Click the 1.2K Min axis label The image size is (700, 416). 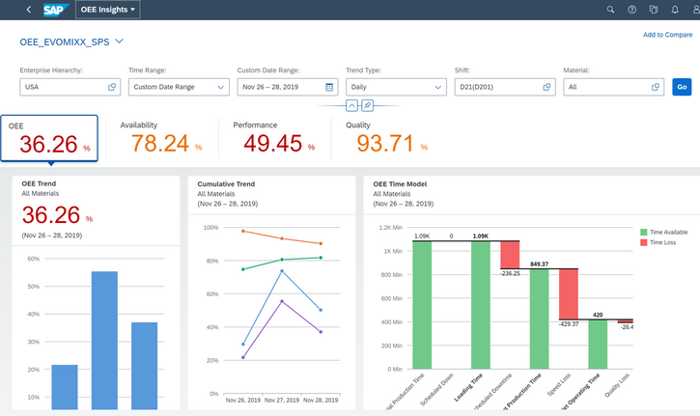coord(390,228)
